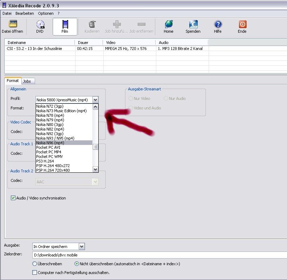Choose Pocket PC AVI profile
Image resolution: width=287 pixels, height=280 pixels.
coord(64,147)
